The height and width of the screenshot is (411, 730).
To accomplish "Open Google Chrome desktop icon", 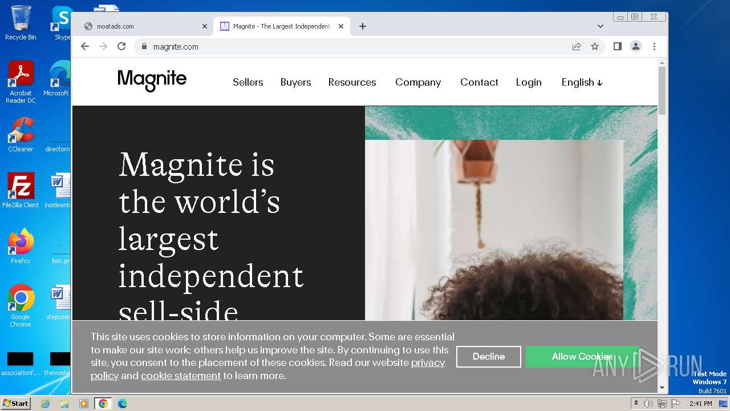I will tap(21, 305).
